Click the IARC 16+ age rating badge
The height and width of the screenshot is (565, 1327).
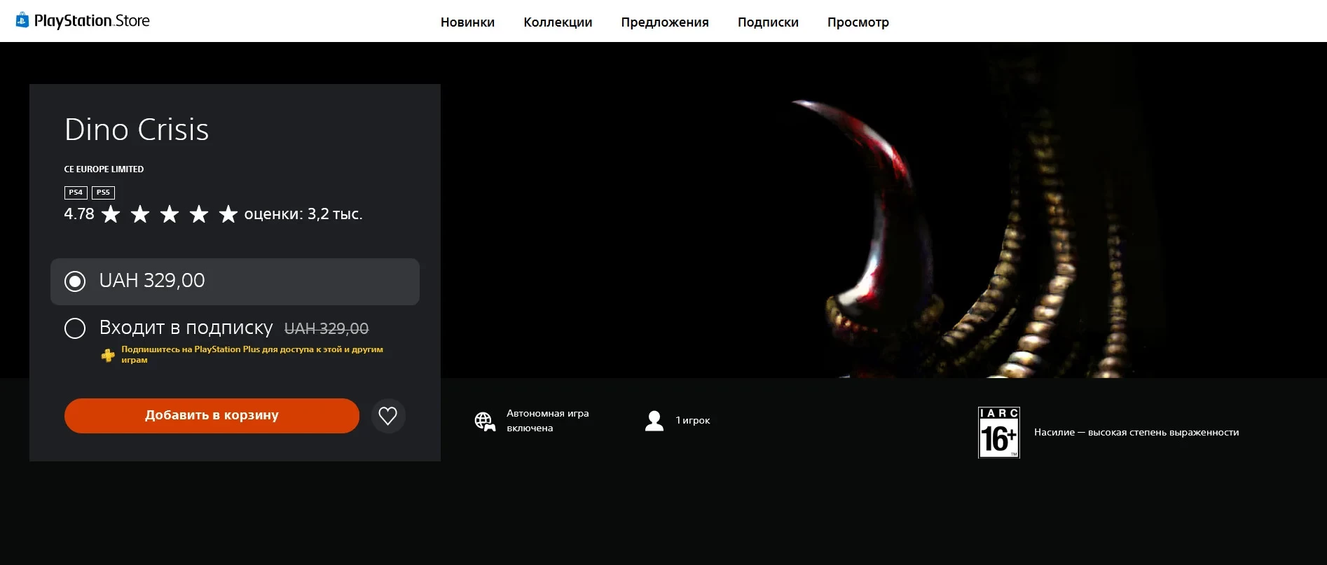pyautogui.click(x=998, y=433)
